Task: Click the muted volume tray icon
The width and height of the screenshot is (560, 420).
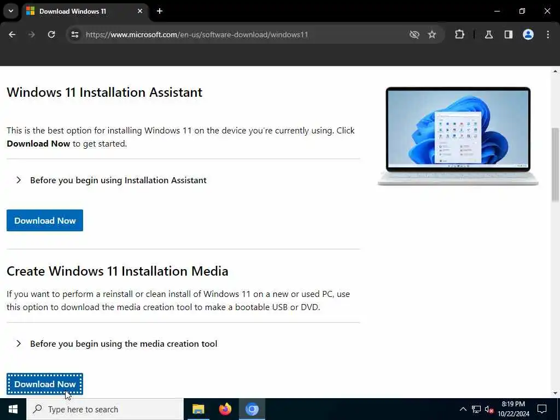Action: point(489,409)
